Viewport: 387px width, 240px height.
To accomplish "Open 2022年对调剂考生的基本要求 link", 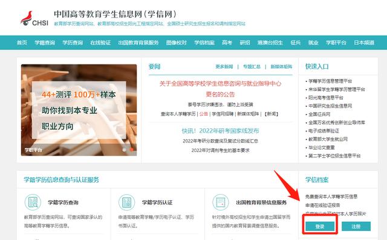I will (x=220, y=150).
